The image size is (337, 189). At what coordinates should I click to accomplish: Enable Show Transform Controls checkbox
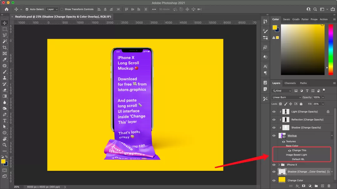tap(62, 9)
